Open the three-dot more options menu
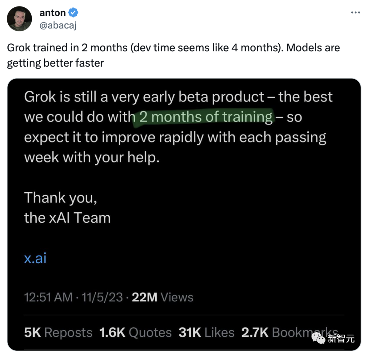This screenshot has height=355, width=367. (x=355, y=13)
